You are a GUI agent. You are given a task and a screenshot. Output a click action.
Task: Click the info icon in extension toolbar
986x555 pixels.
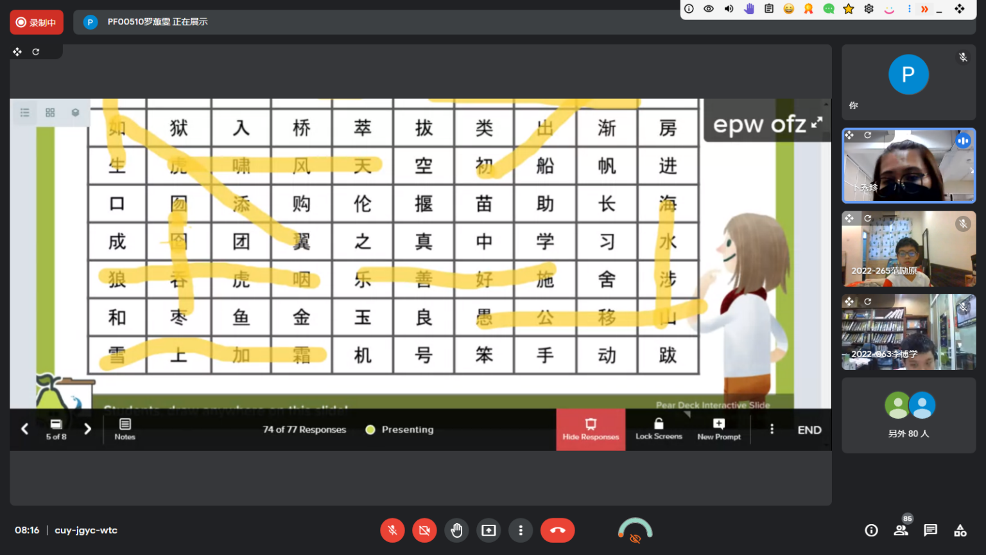(689, 9)
